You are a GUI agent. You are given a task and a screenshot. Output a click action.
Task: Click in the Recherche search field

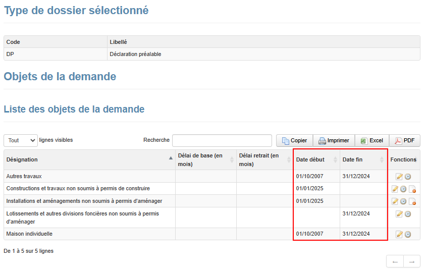(222, 140)
